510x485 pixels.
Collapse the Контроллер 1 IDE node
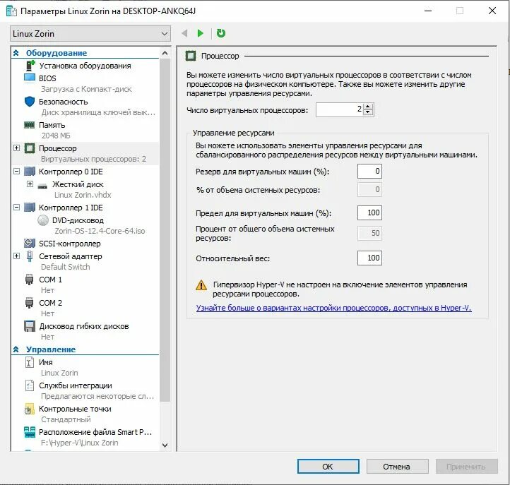click(16, 207)
